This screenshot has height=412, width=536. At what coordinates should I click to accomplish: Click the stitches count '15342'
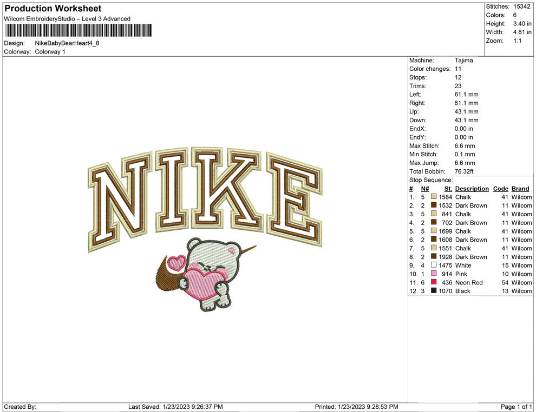point(521,6)
